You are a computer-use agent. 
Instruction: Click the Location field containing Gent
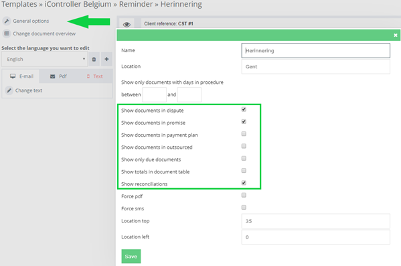tap(315, 66)
